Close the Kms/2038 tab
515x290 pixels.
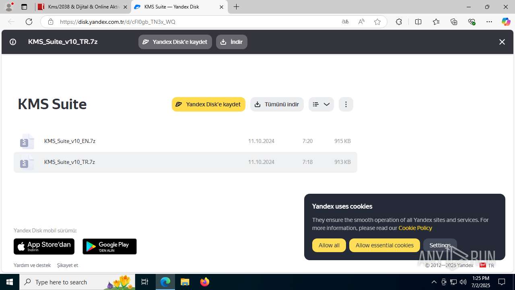[125, 7]
